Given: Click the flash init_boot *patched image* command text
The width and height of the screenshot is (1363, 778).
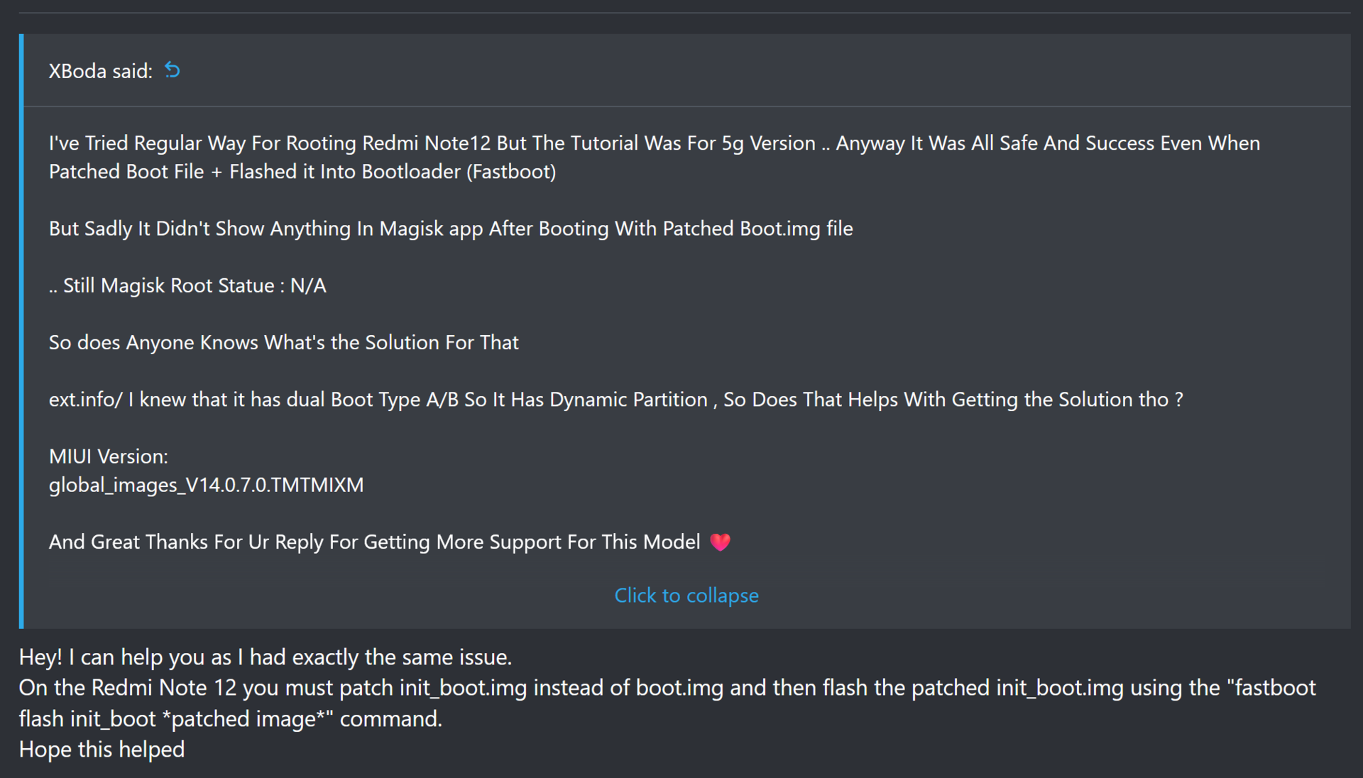Looking at the screenshot, I should click(230, 719).
